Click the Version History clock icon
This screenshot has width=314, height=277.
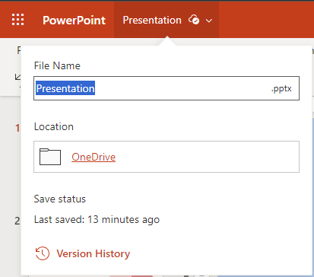coord(43,253)
